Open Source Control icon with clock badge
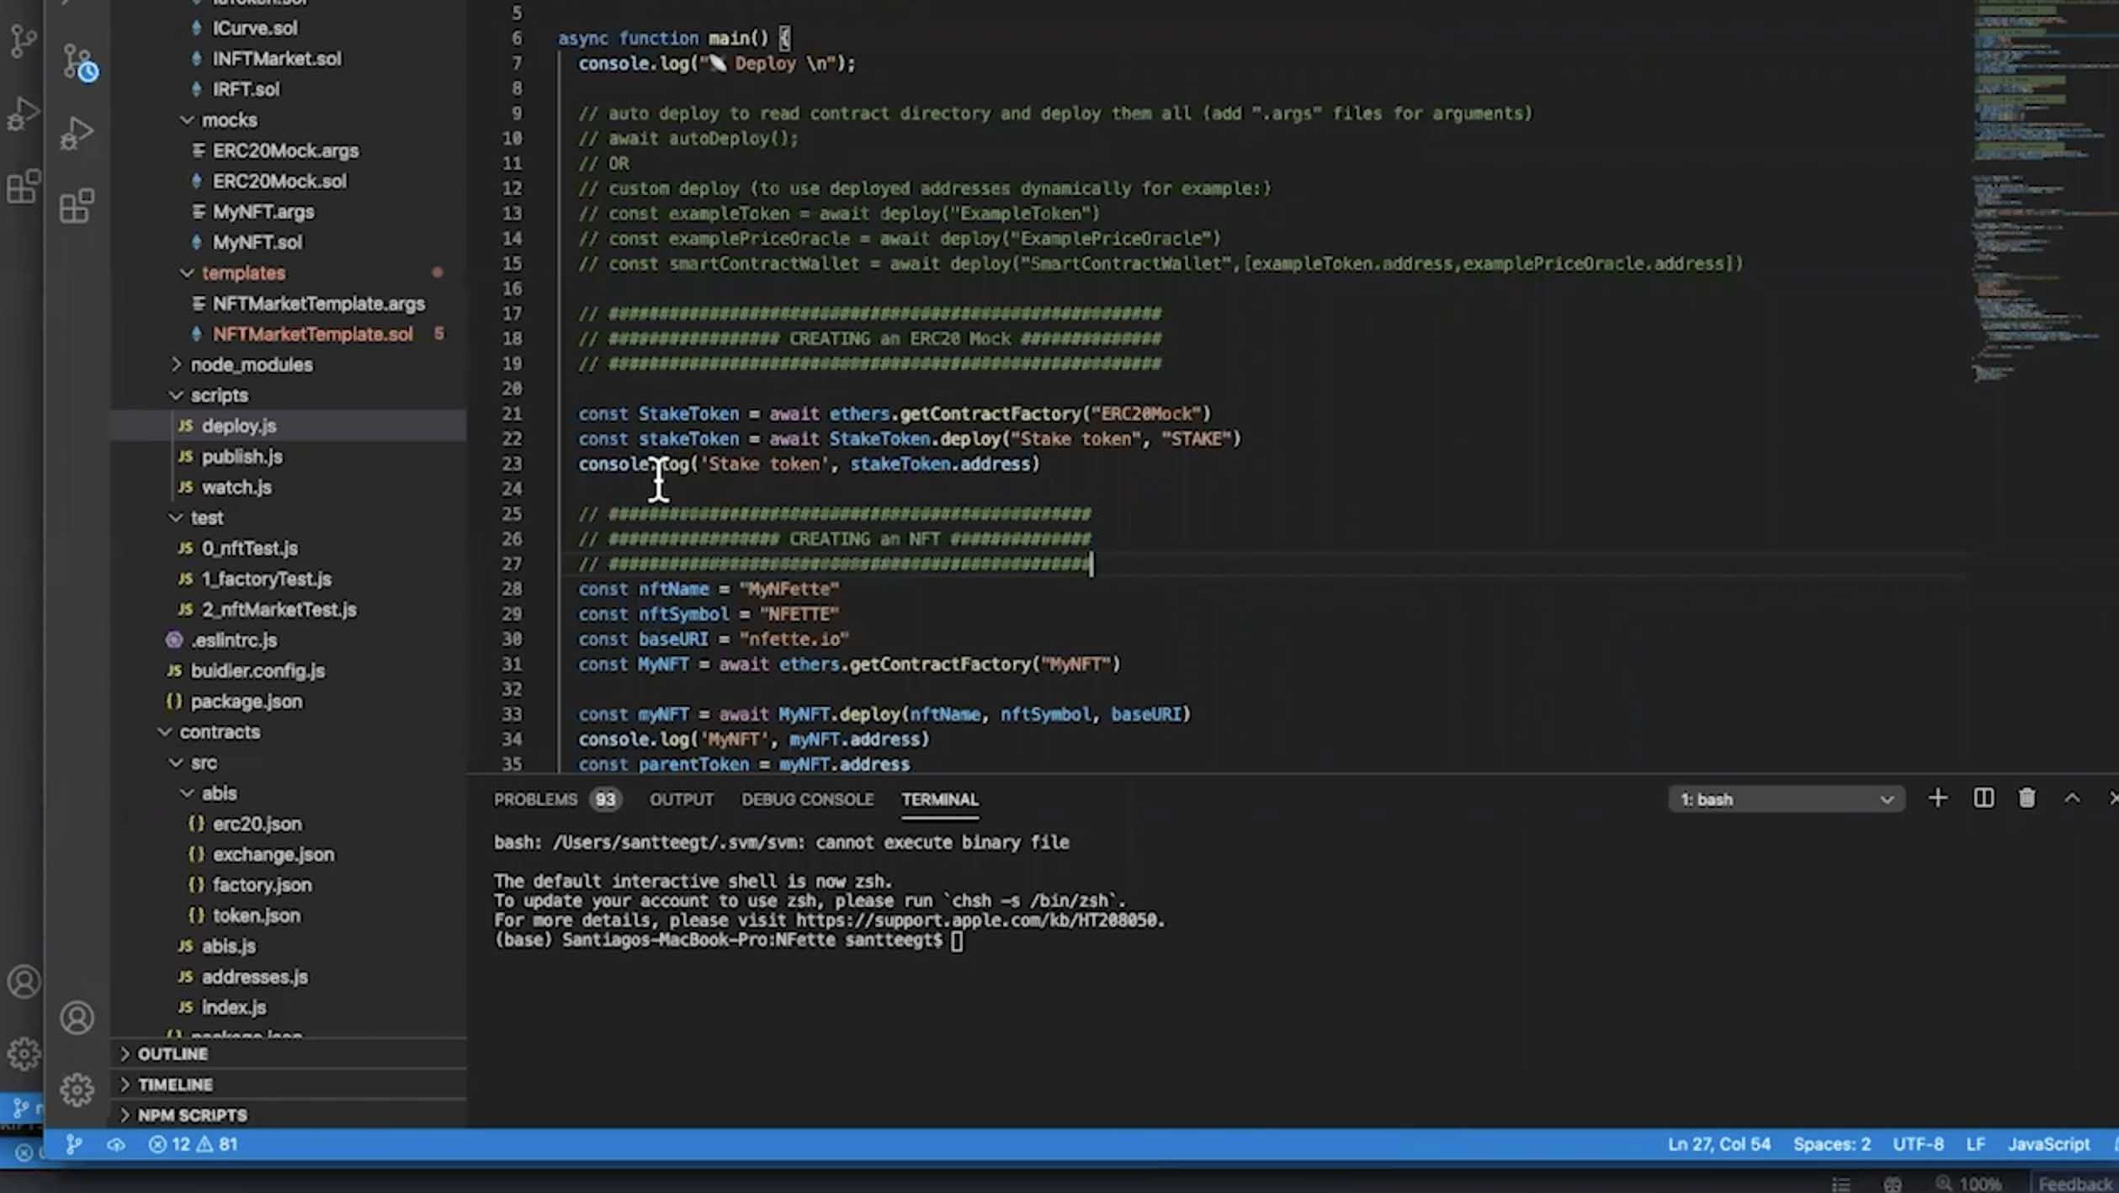Screen dimensions: 2119x1193 [79, 62]
